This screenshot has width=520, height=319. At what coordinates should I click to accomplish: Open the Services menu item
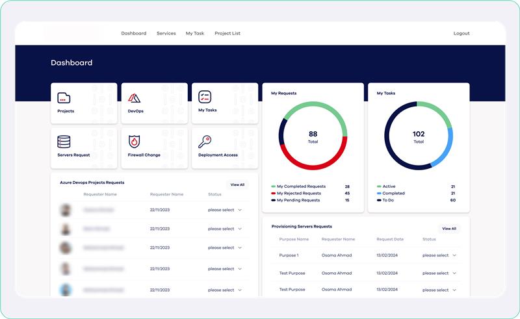166,33
